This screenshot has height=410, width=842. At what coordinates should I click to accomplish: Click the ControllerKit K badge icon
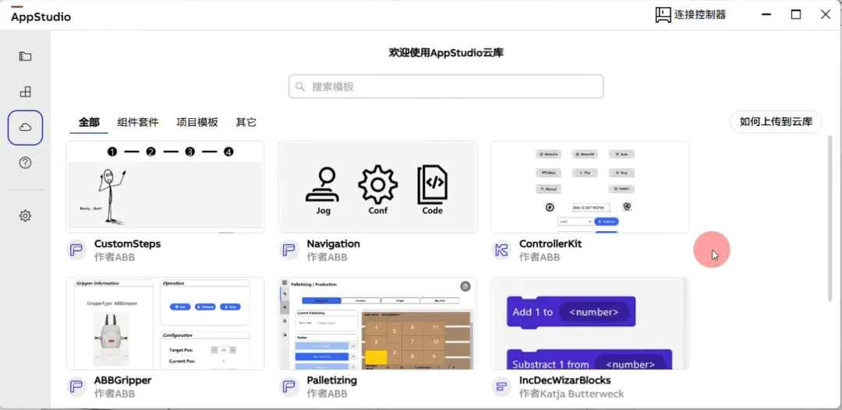502,251
